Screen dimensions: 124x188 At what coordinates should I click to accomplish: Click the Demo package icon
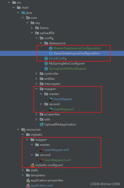(37, 28)
